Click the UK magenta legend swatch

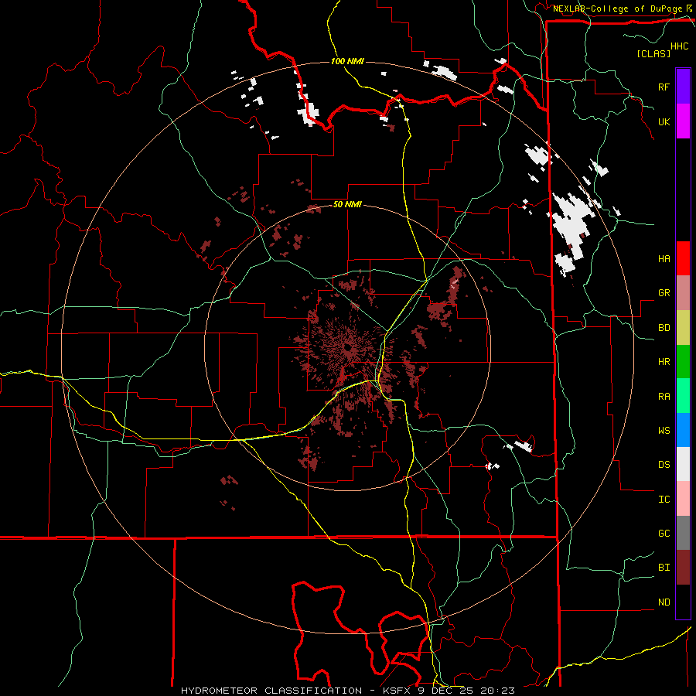(683, 121)
